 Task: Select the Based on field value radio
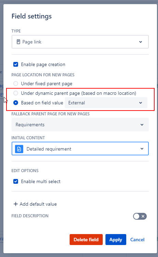(16, 103)
